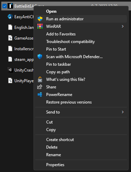
Task: Select the BattleBitEAC file name
Action: (x=24, y=6)
